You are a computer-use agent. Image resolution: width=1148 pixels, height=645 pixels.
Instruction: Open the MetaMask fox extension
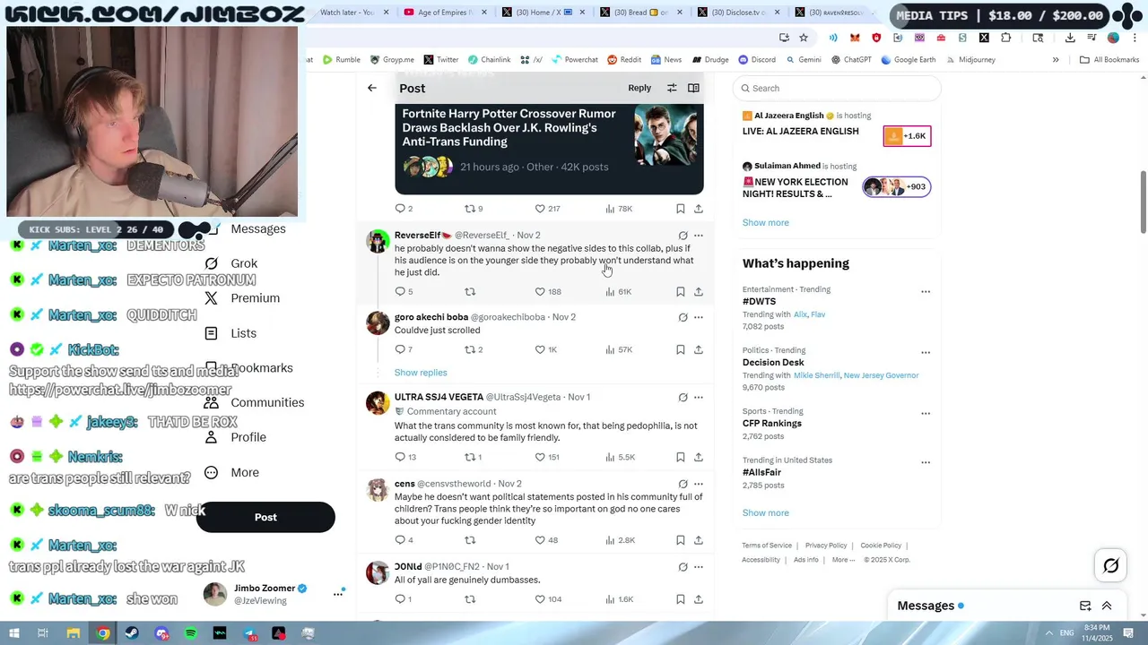coord(855,38)
